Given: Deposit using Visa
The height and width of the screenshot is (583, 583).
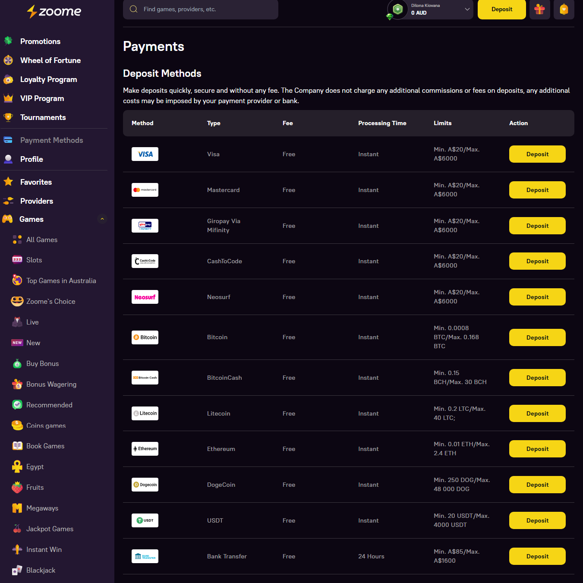Looking at the screenshot, I should tap(537, 154).
